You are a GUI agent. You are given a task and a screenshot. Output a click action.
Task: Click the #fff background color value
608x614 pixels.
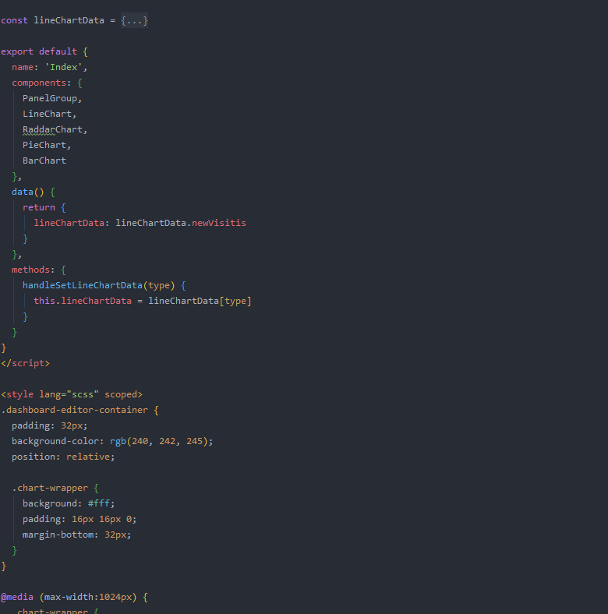99,503
